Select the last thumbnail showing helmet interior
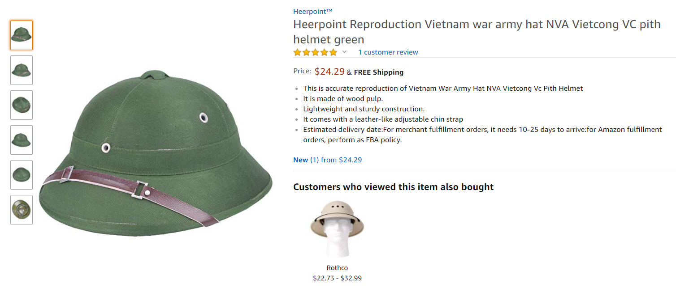Image resolution: width=676 pixels, height=292 pixels. coord(22,210)
